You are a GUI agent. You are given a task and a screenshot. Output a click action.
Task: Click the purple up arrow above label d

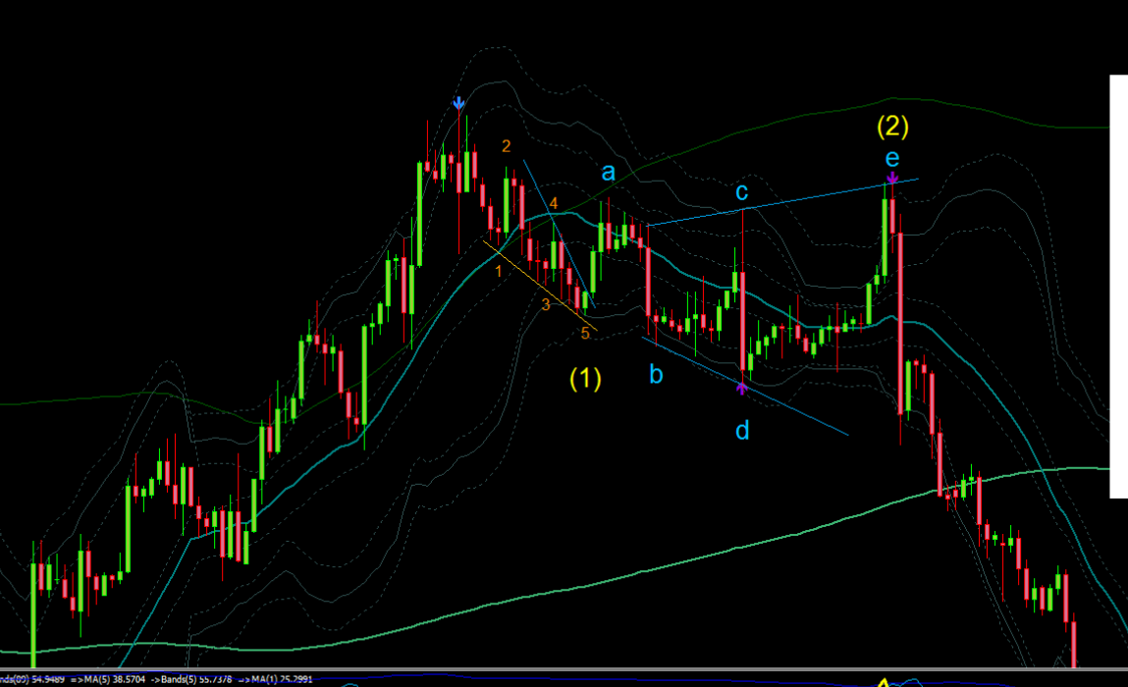click(x=741, y=389)
